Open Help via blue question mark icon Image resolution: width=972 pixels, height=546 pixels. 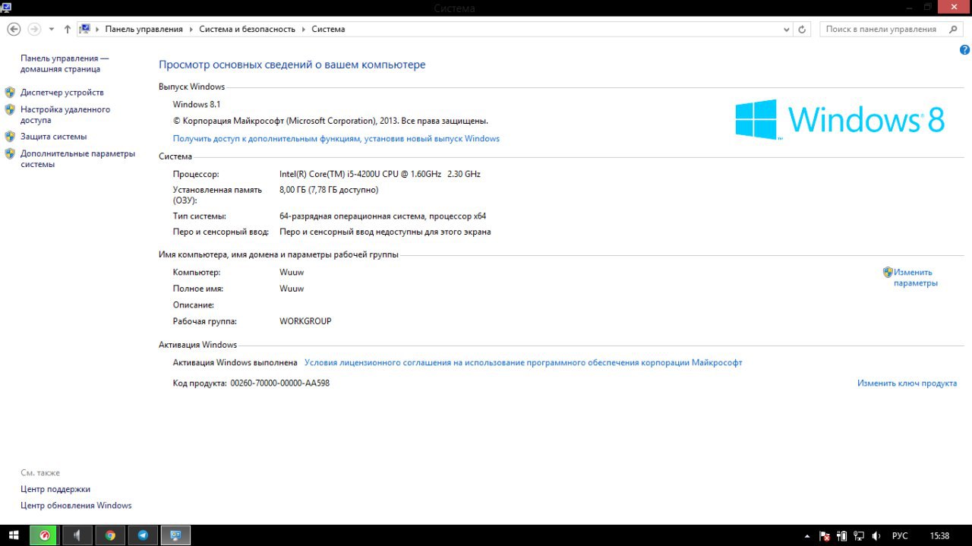click(964, 49)
